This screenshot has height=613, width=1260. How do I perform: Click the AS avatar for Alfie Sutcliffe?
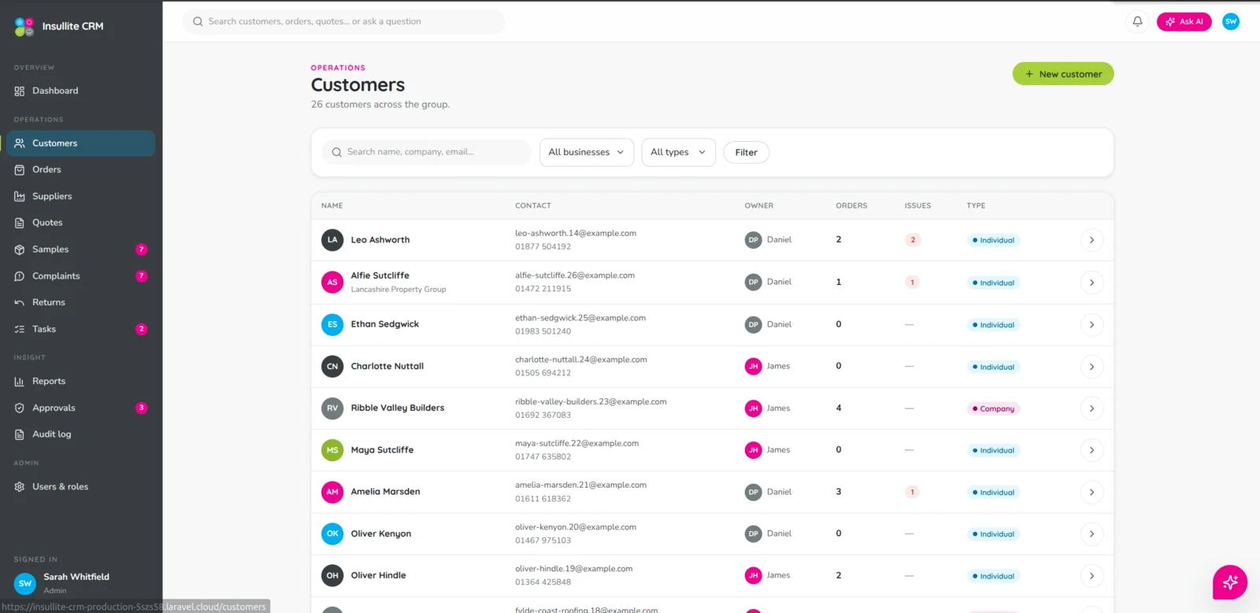(x=332, y=282)
